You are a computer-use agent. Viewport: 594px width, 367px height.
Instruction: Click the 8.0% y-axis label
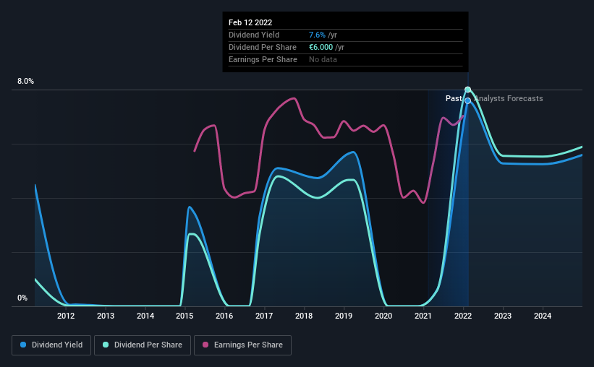(x=26, y=82)
